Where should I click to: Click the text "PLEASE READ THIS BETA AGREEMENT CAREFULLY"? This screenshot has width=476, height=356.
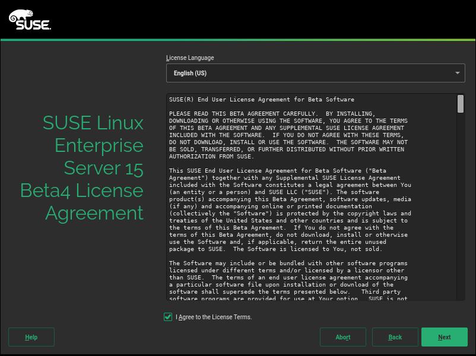click(x=243, y=114)
